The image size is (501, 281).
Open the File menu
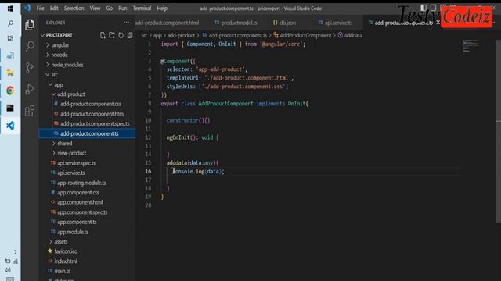pyautogui.click(x=40, y=9)
